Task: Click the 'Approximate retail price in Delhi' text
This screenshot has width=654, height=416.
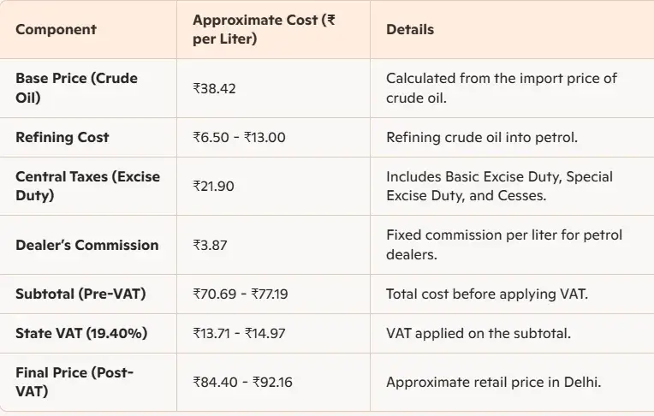Action: coord(493,383)
